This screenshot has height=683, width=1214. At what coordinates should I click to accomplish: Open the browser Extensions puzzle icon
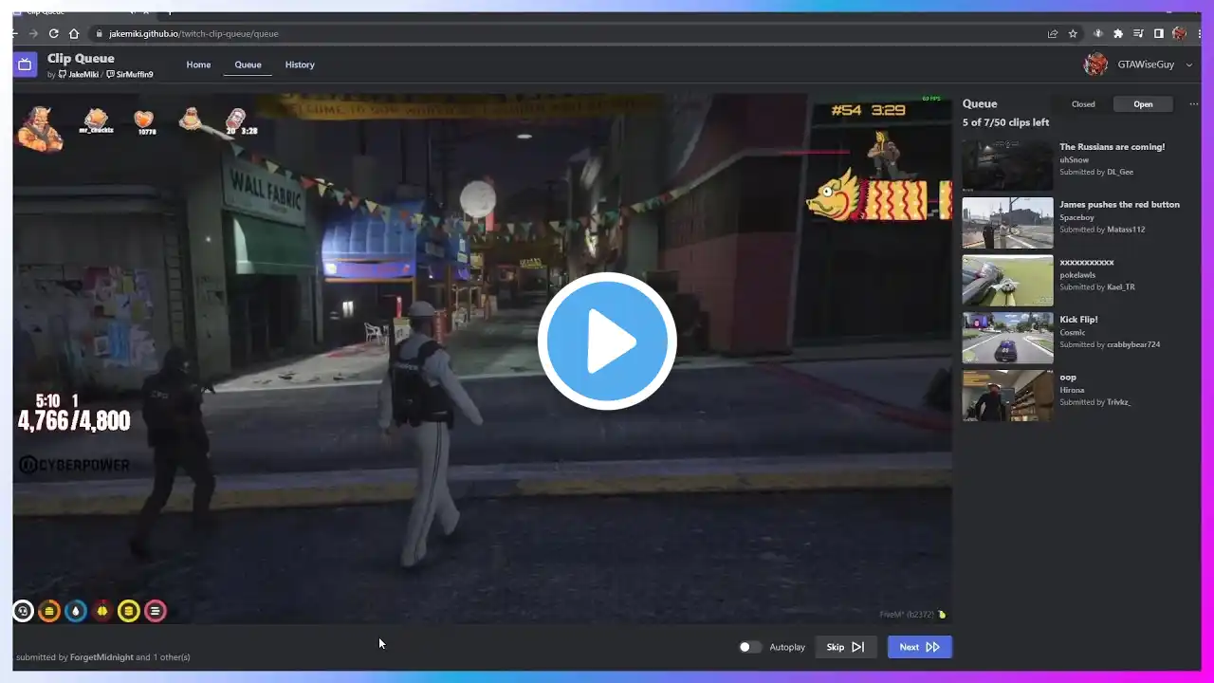[1118, 33]
